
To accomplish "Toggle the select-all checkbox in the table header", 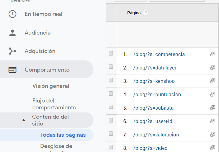I will (x=112, y=12).
